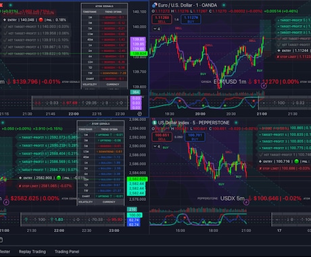311x257 pixels.
Task: Click the 17 date label on the time axis
Action: [279, 231]
